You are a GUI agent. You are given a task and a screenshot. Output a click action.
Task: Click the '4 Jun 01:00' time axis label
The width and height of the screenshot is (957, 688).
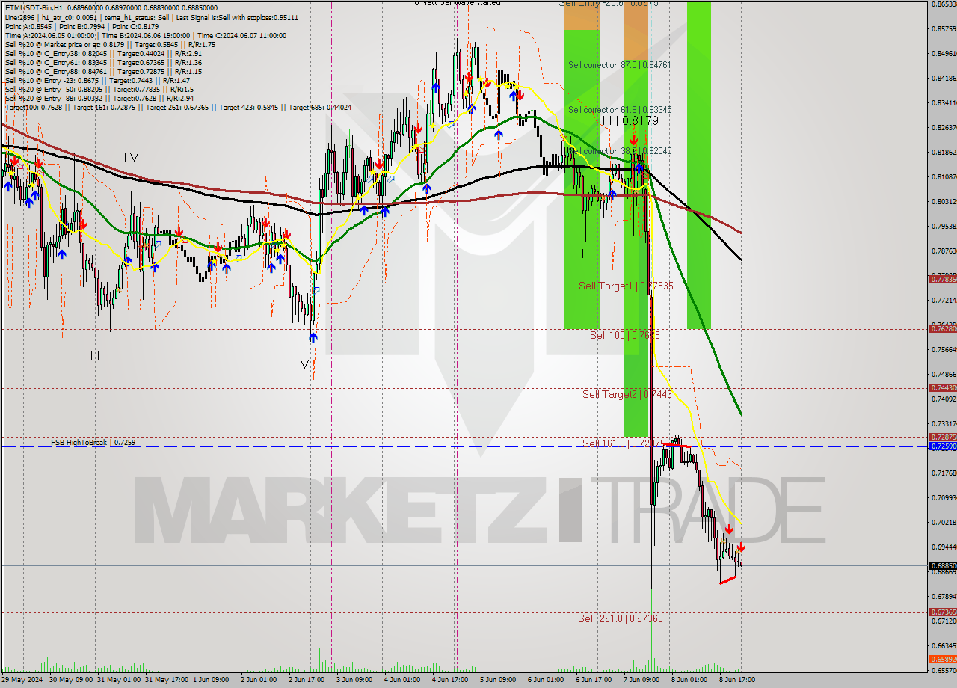point(402,680)
